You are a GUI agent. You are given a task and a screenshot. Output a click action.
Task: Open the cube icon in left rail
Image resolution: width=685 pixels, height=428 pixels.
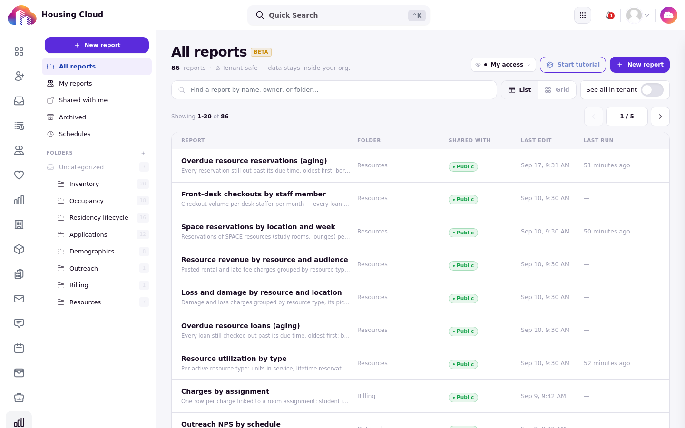pos(19,249)
